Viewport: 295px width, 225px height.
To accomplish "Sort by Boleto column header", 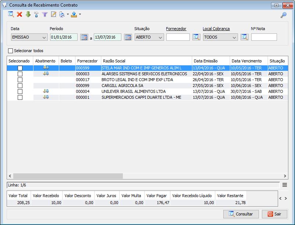I will tap(67, 61).
